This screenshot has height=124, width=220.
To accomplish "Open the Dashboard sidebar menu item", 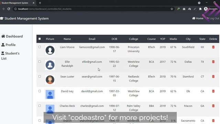I will pyautogui.click(x=12, y=36).
